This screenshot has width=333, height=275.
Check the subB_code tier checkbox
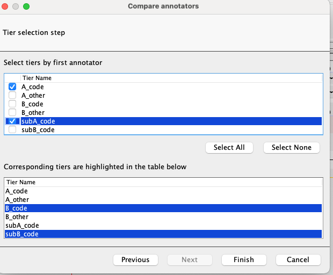pyautogui.click(x=12, y=129)
